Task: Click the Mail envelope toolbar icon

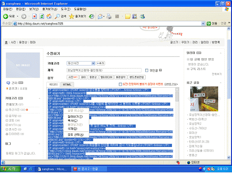Action: pos(100,16)
